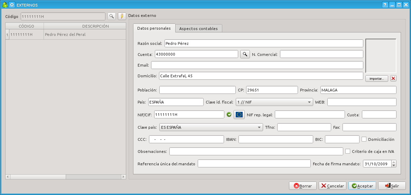
Task: Click the Código field at top left
Action: [63, 17]
